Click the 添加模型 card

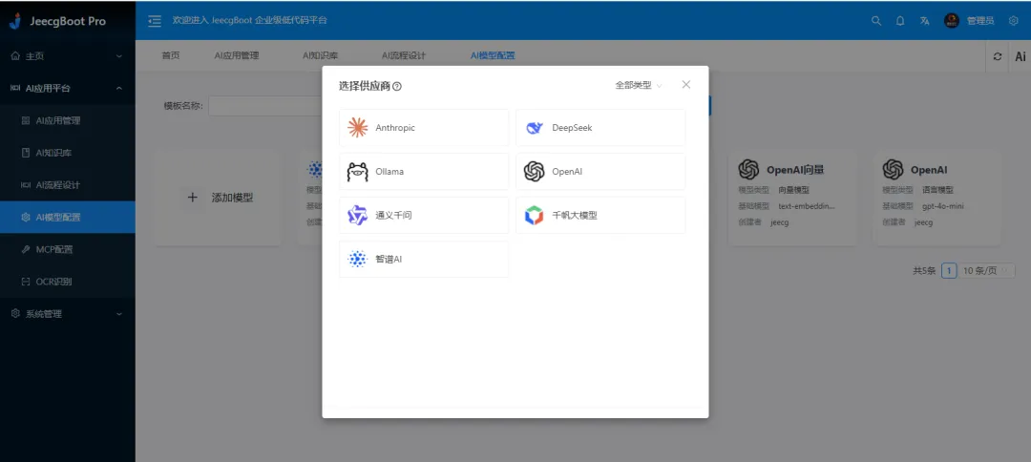[219, 198]
